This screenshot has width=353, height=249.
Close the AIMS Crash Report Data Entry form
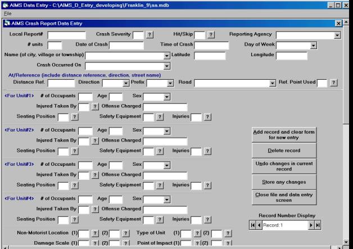[x=338, y=24]
